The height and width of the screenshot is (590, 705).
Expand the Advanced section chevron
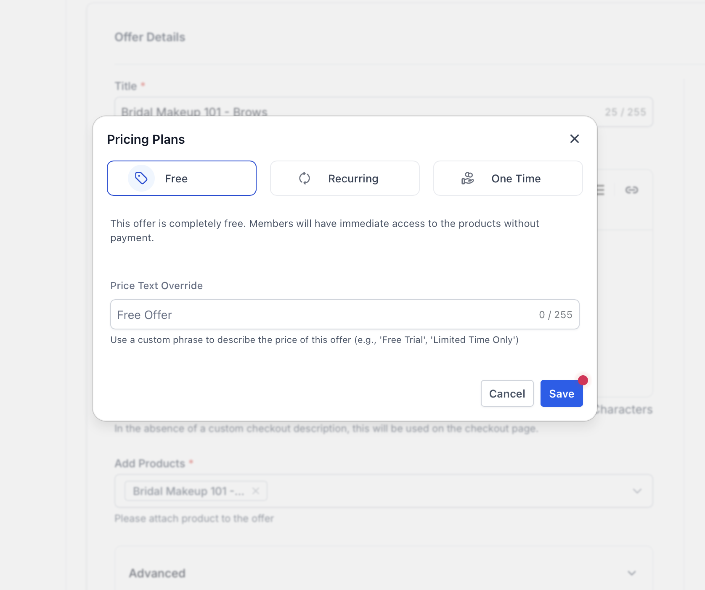[x=632, y=573]
